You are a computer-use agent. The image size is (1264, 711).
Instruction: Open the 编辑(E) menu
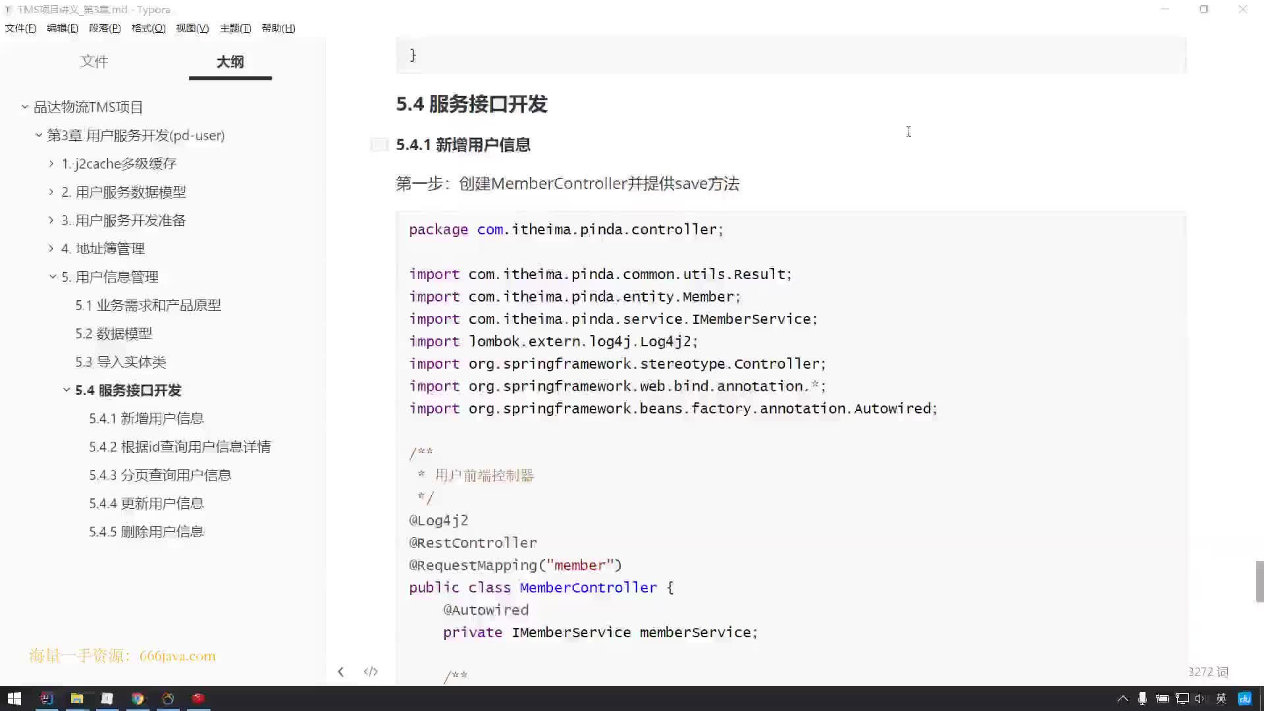63,28
